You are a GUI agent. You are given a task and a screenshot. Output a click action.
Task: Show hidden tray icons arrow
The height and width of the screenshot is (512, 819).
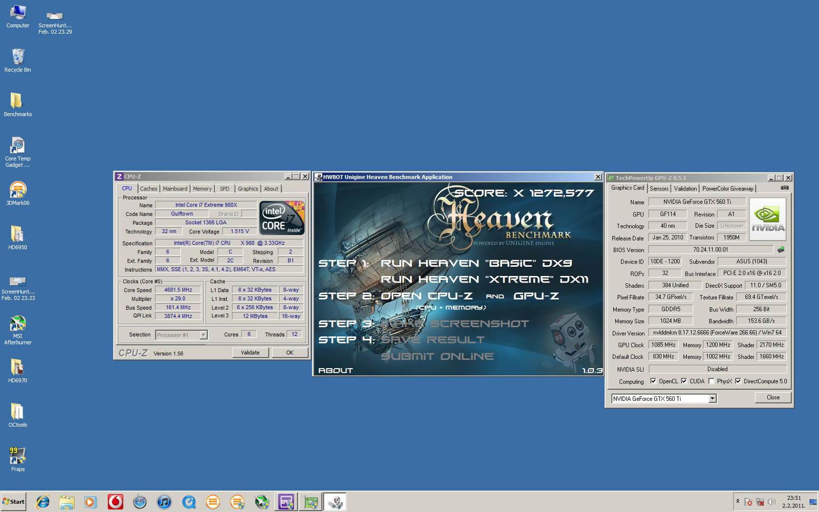click(738, 501)
